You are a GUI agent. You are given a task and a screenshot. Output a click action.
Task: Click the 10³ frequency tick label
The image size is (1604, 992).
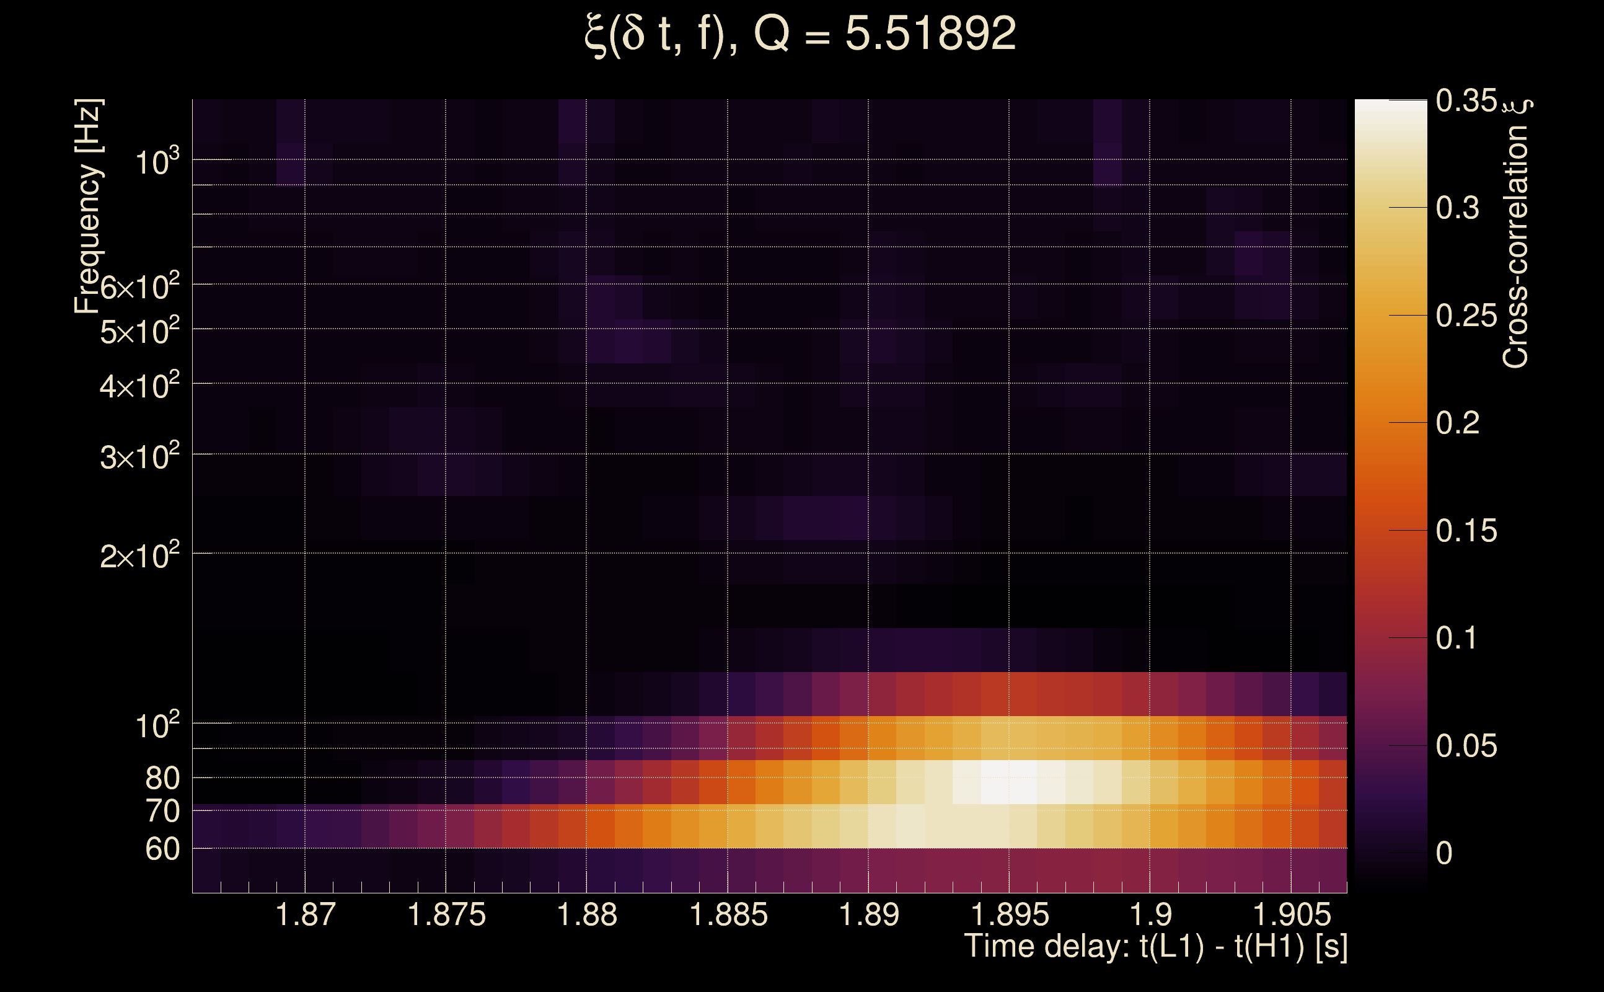tap(156, 161)
